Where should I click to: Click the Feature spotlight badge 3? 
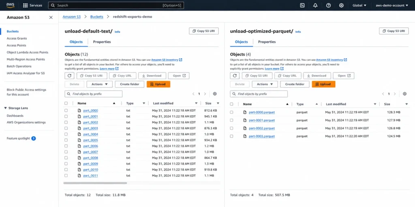coord(34,138)
